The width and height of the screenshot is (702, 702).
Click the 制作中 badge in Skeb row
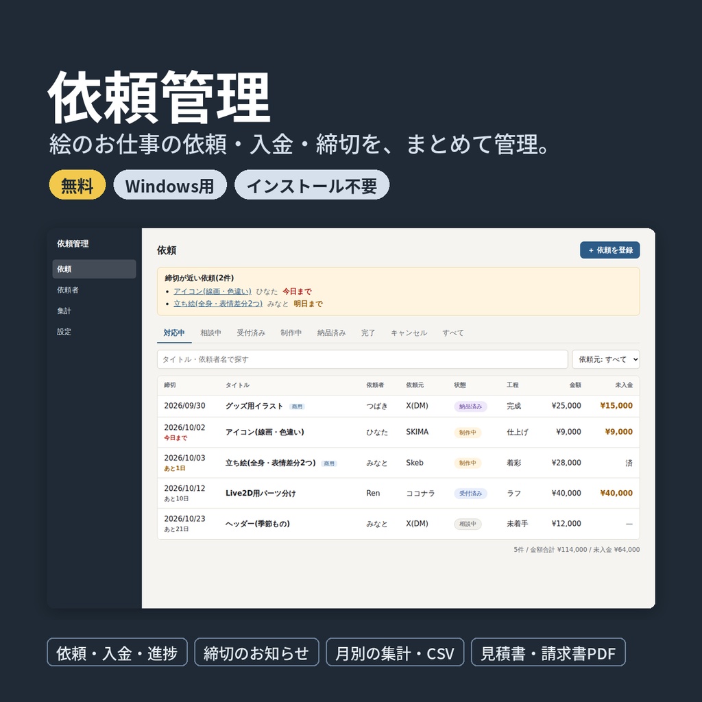coord(468,463)
